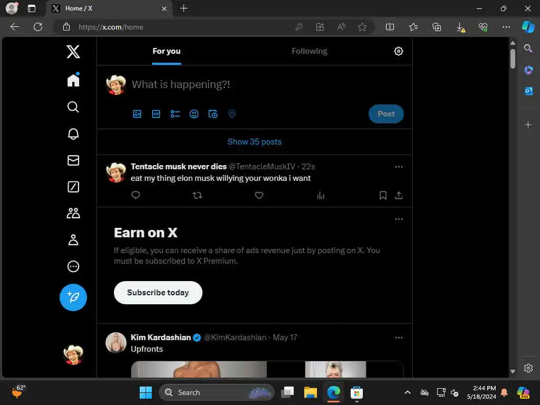540x405 pixels.
Task: Open Downloads in Edge toolbar
Action: point(460,27)
